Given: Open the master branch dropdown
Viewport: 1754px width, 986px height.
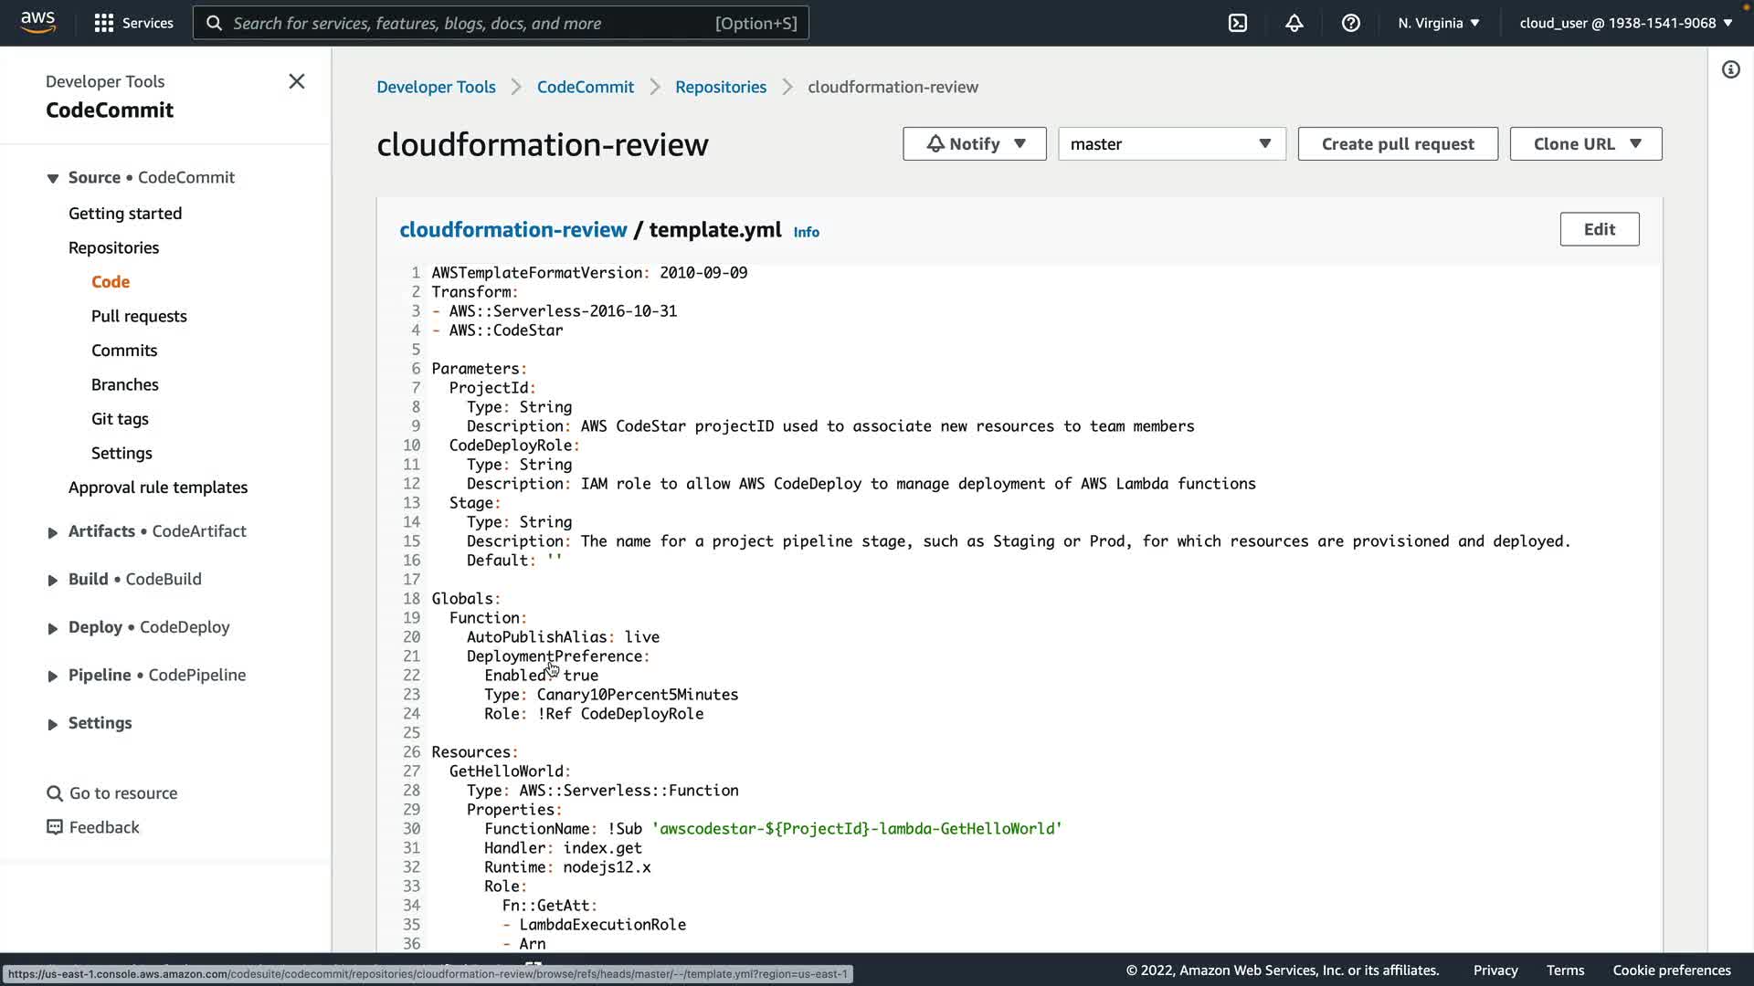Looking at the screenshot, I should click(x=1171, y=144).
